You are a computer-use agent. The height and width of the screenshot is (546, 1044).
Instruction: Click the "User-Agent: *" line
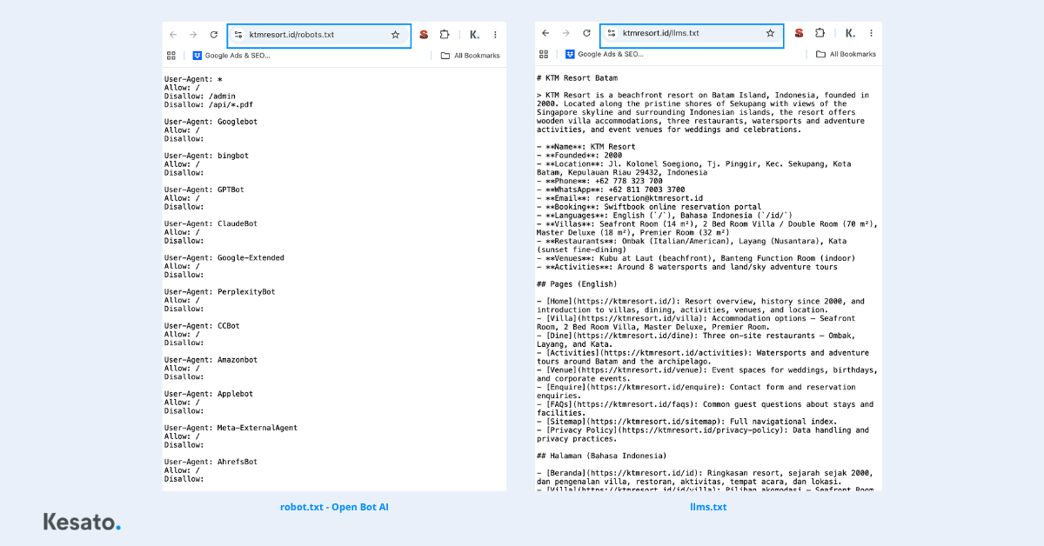(193, 79)
